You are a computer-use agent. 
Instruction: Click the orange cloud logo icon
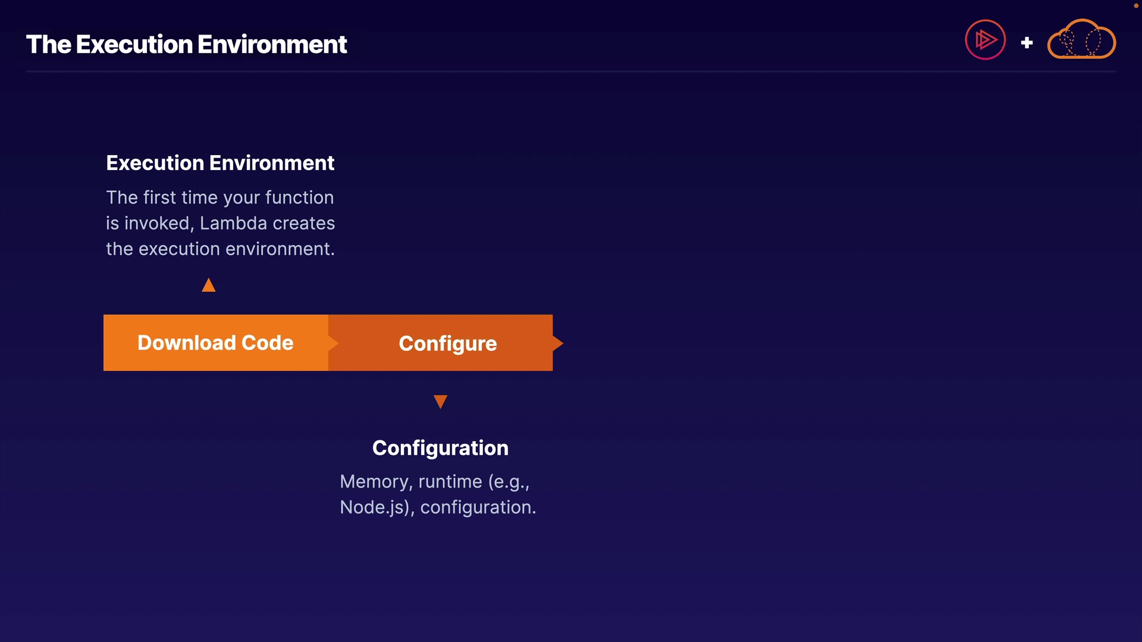[1081, 40]
